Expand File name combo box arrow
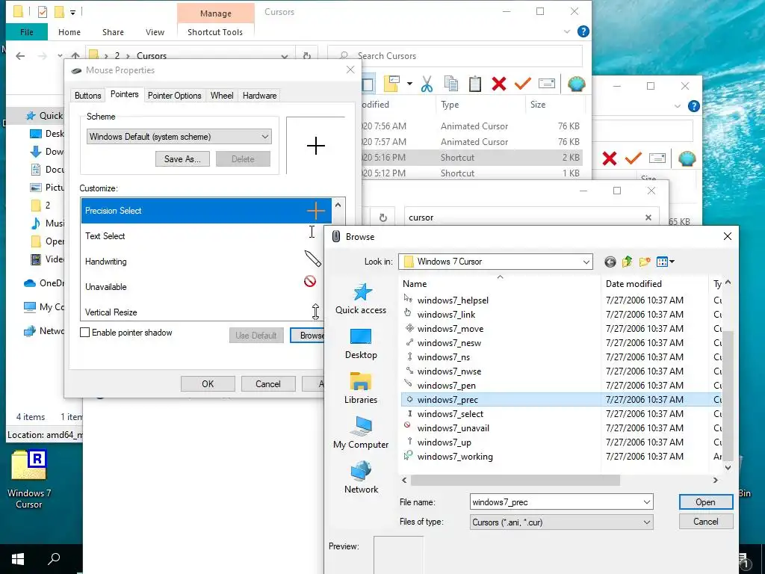Viewport: 765px width, 574px height. 647,502
